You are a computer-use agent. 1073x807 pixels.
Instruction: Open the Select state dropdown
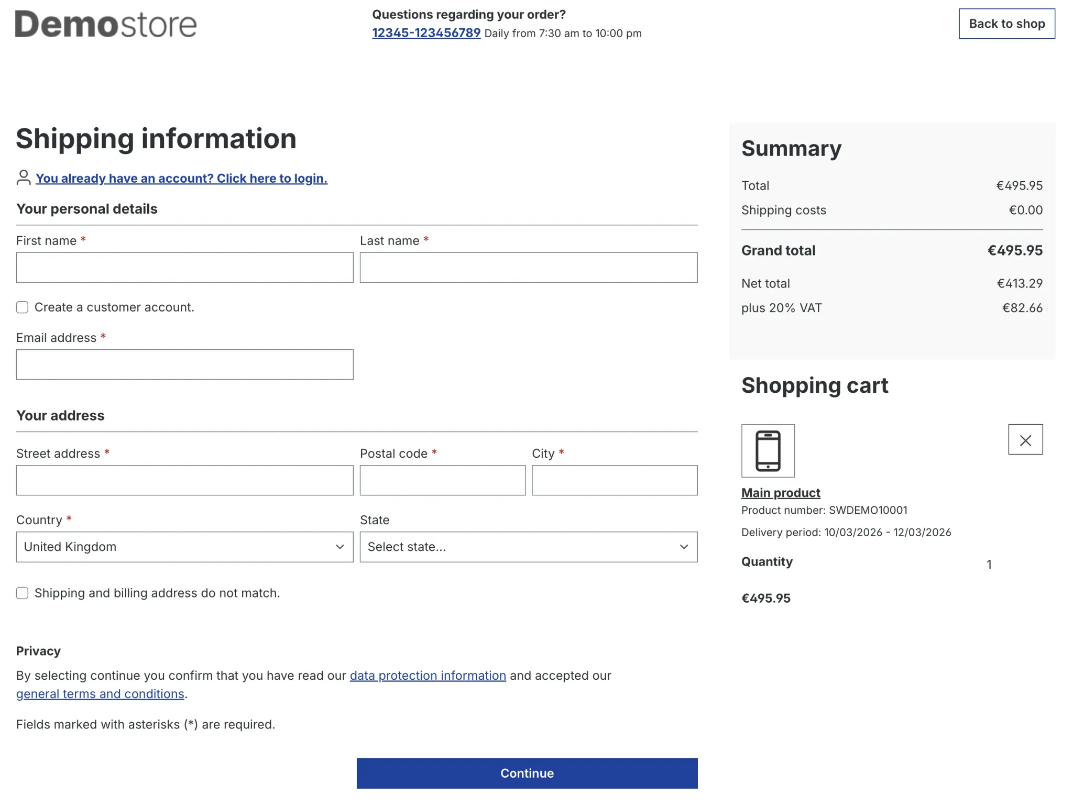pyautogui.click(x=528, y=547)
